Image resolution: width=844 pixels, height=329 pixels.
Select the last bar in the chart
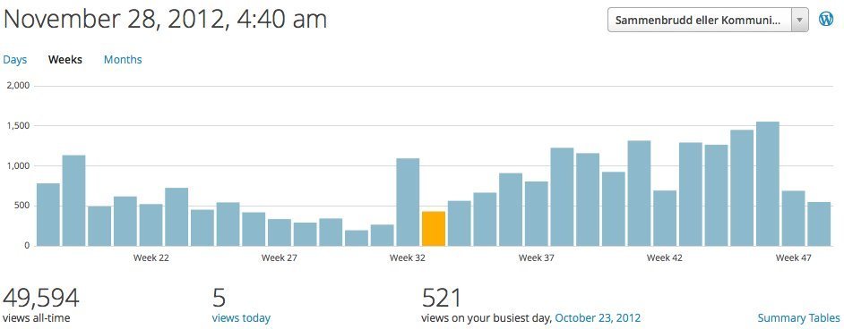pyautogui.click(x=819, y=224)
